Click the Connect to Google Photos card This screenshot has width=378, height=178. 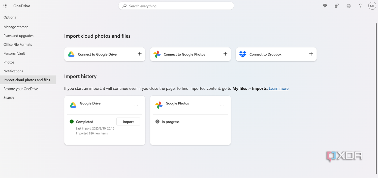[190, 54]
